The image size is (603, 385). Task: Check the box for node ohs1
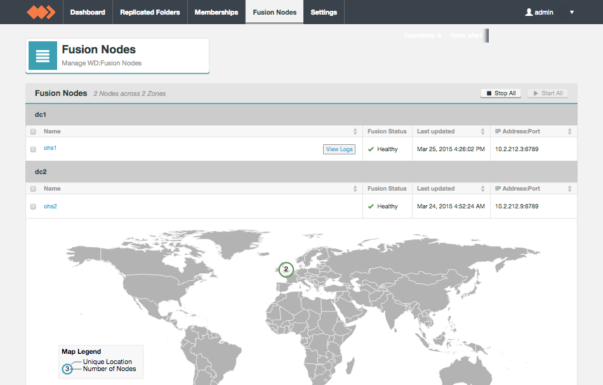[x=33, y=149]
